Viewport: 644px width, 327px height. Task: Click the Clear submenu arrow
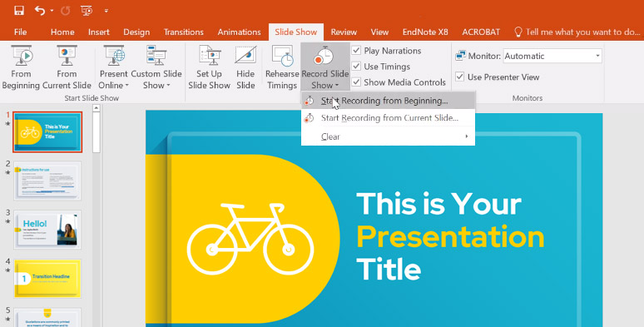click(467, 136)
